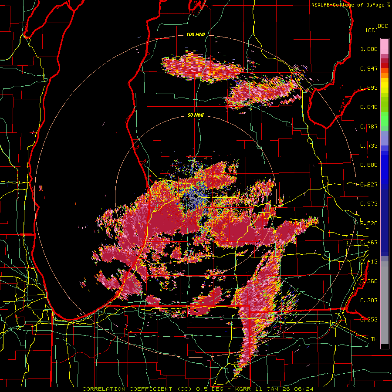Click the KGRR radar site center point
392x392 pixels.
(196, 196)
